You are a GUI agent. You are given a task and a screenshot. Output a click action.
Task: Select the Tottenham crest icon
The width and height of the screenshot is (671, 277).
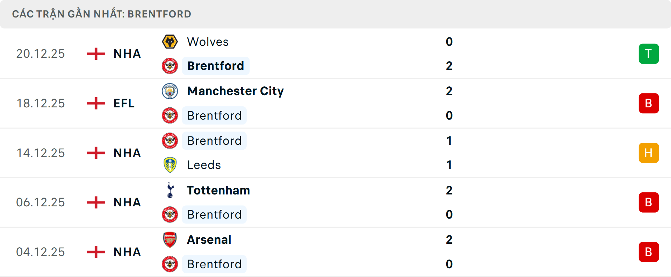click(170, 191)
